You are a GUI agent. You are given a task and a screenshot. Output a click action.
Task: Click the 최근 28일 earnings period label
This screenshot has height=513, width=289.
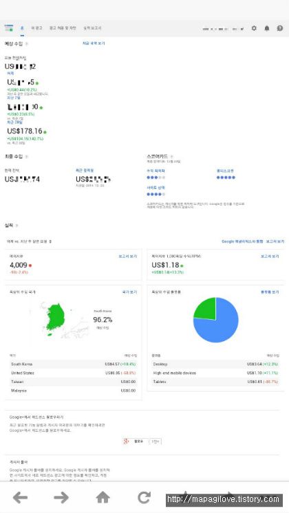[x=14, y=122]
